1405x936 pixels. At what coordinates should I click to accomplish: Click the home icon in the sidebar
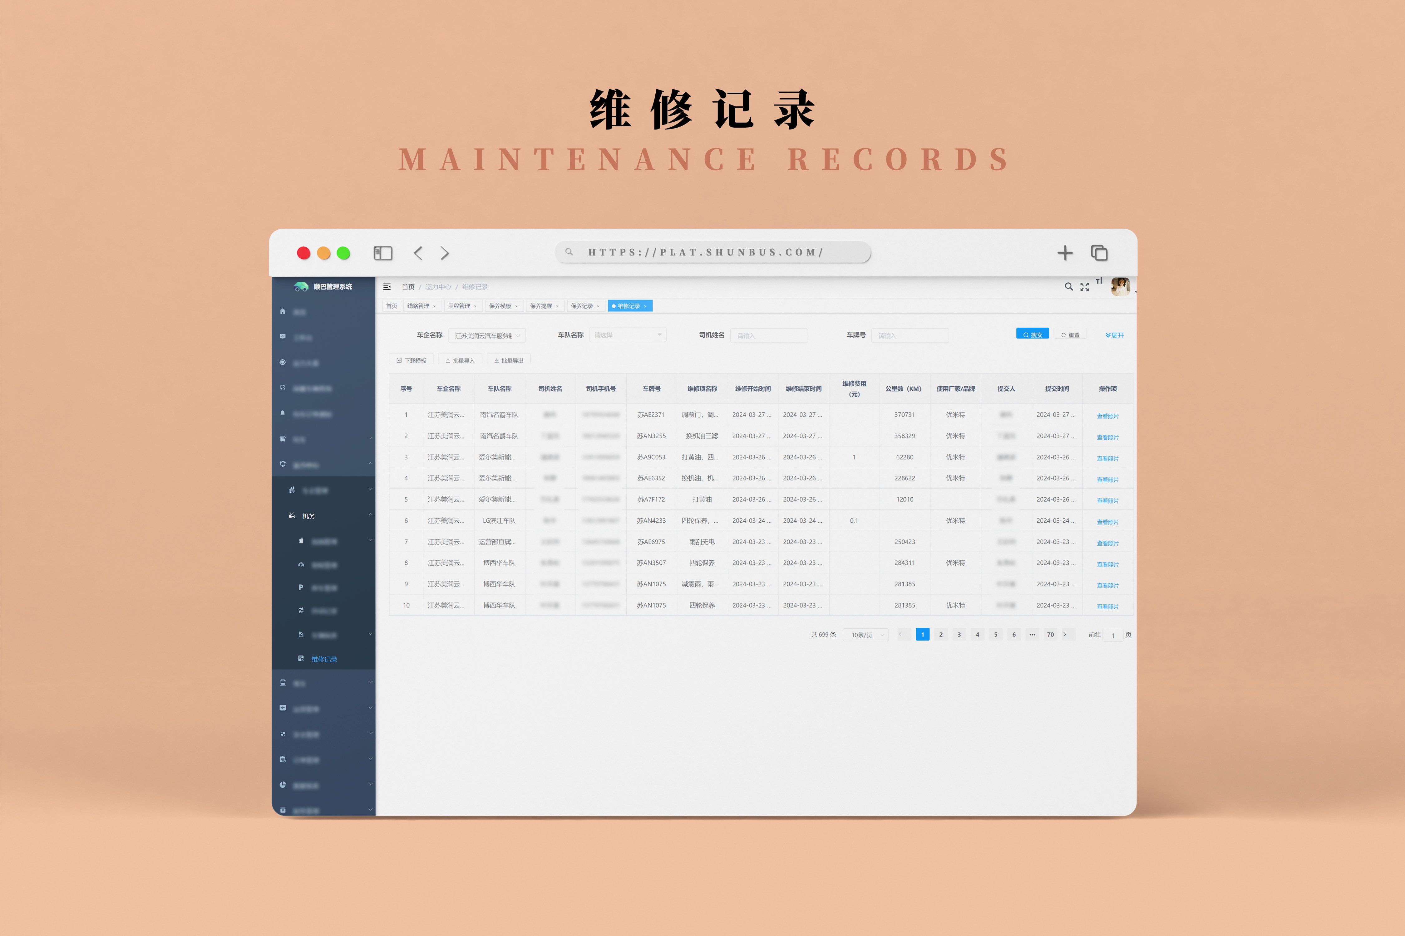[x=283, y=312]
